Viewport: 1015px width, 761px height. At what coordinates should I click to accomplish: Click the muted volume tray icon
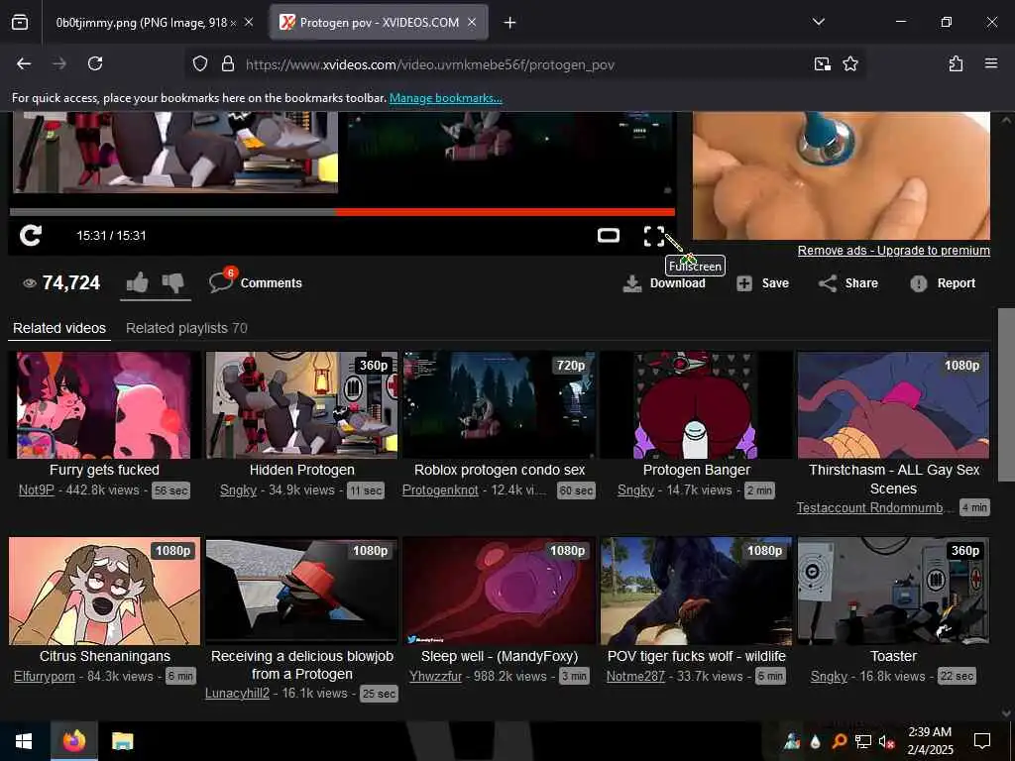click(x=887, y=741)
